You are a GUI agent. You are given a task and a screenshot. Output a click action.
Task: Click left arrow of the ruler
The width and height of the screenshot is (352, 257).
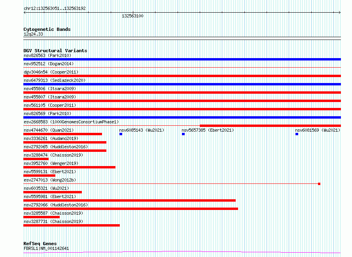tap(25, 13)
